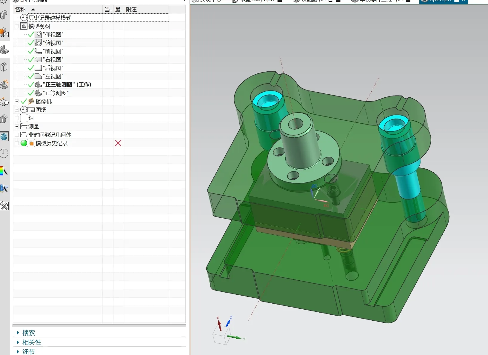Click the XYZ view triad cube
488x355 pixels.
tap(222, 336)
